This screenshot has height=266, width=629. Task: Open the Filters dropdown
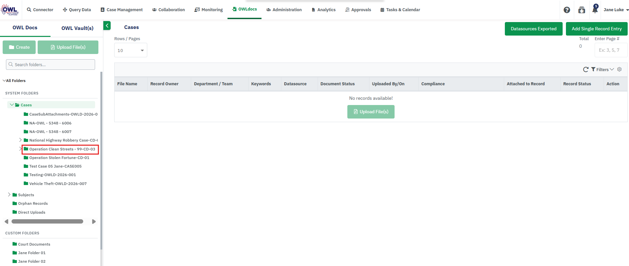coord(603,69)
